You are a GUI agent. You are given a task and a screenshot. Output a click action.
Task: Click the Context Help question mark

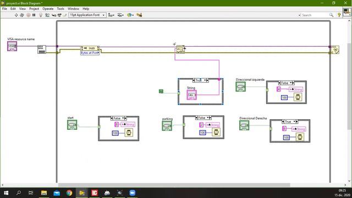tap(339, 15)
